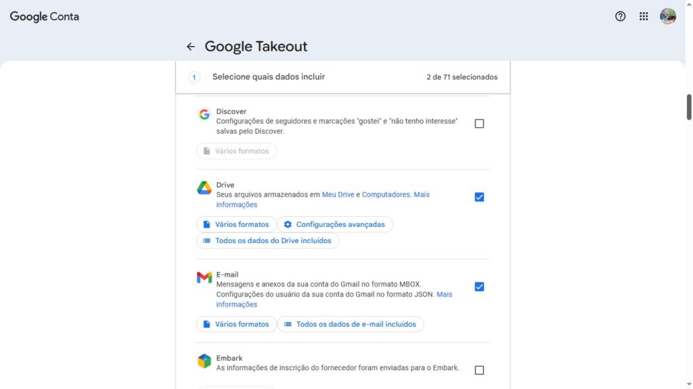The image size is (693, 389).
Task: Open Drive Configurações avançadas
Action: click(334, 224)
